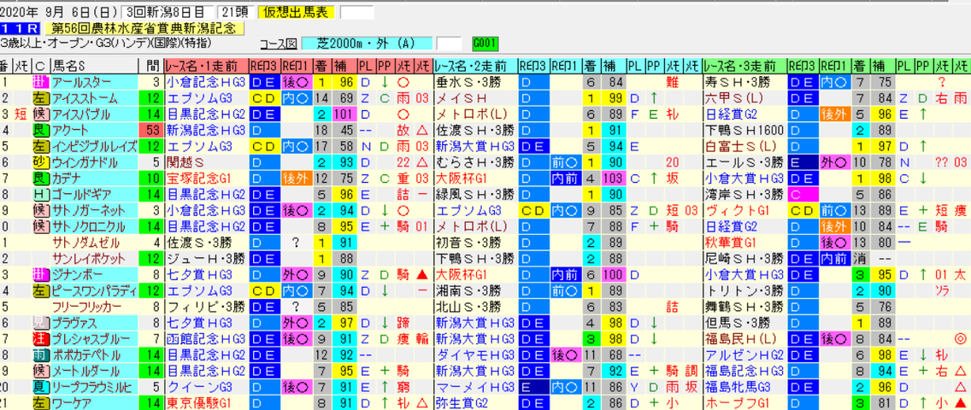The image size is (971, 410).
Task: Select horse name フリーフリッカー
Action: click(x=87, y=307)
